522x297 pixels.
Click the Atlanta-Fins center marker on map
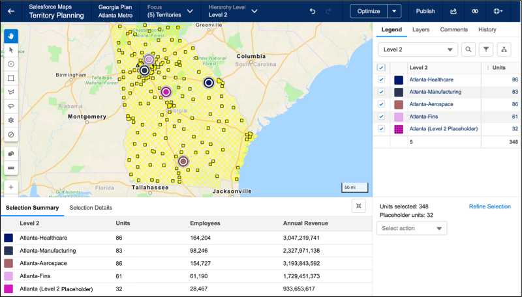pyautogui.click(x=149, y=59)
